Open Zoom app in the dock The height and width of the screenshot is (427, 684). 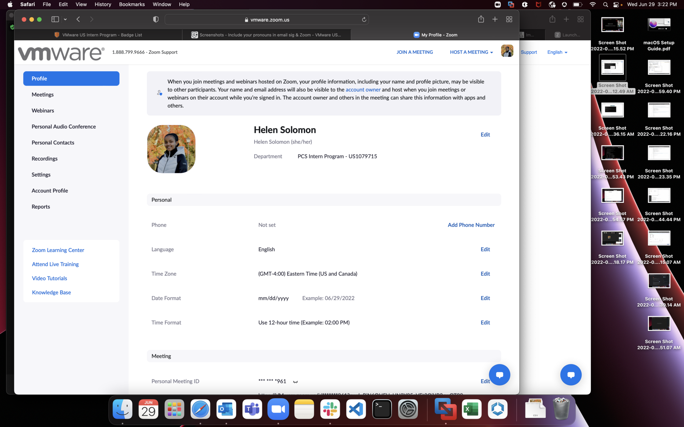pos(278,409)
